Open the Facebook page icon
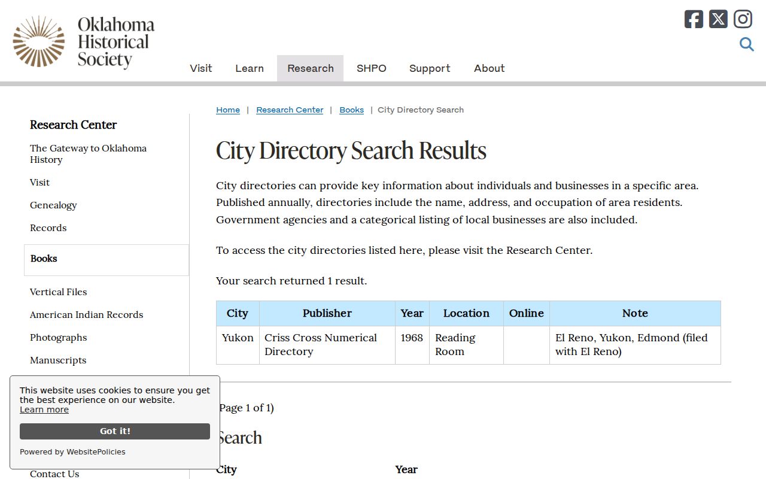 694,19
